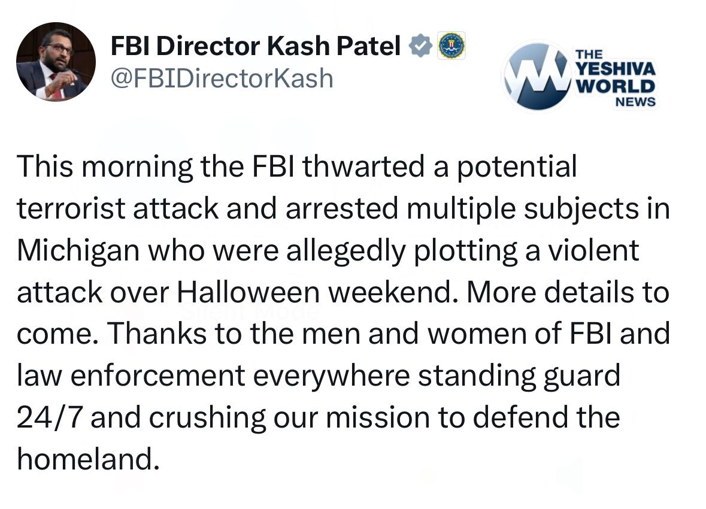Image resolution: width=706 pixels, height=509 pixels.
Task: Click the final word "homeland."
Action: [x=90, y=459]
